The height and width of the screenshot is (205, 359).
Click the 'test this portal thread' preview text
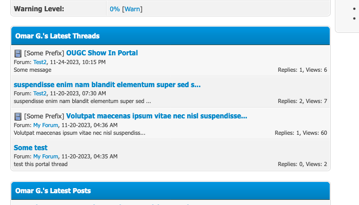tap(41, 164)
